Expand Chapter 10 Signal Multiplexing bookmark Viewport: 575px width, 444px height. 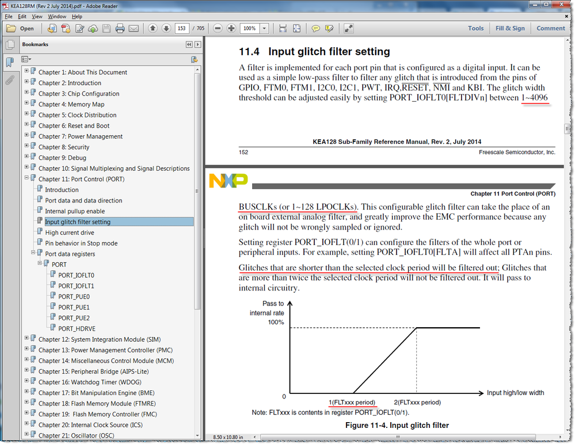(x=26, y=167)
